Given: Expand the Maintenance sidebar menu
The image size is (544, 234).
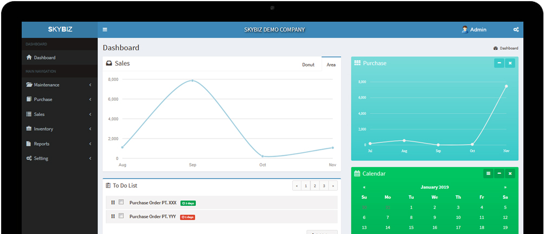Looking at the screenshot, I should [59, 85].
